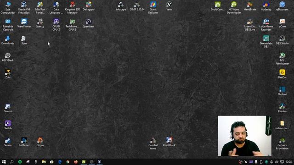Viewport: 294px width, 165px height.
Task: Select the 4K Video Downloader icon
Action: pyautogui.click(x=234, y=8)
